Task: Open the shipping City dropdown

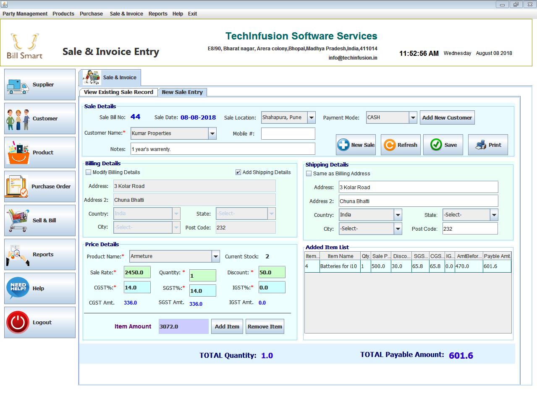Action: click(398, 229)
